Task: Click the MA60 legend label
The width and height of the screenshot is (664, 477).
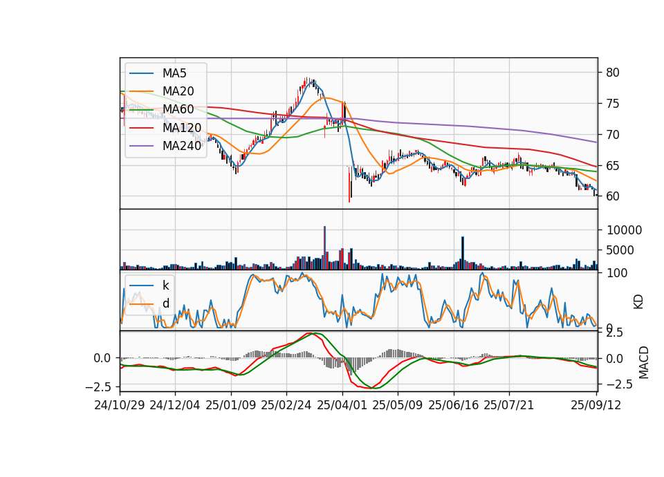Action: coord(178,109)
